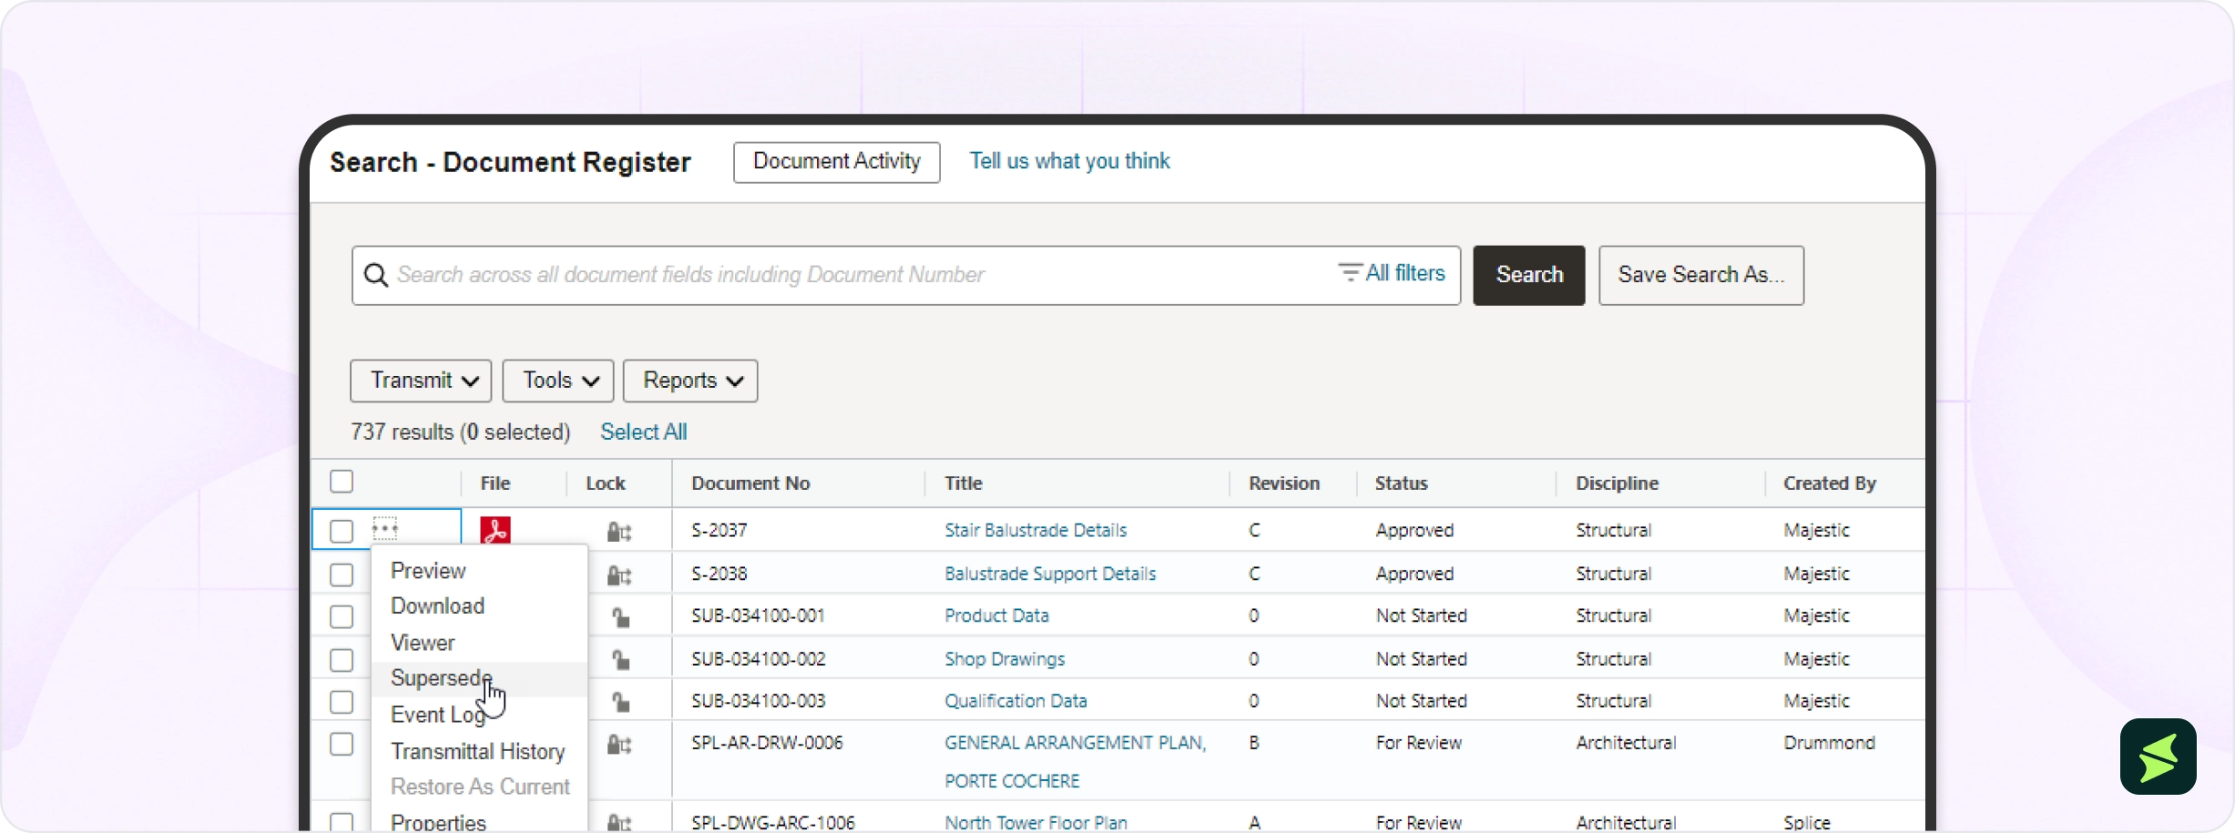This screenshot has height=833, width=2235.
Task: Open the Qualification Data title link
Action: click(1015, 700)
